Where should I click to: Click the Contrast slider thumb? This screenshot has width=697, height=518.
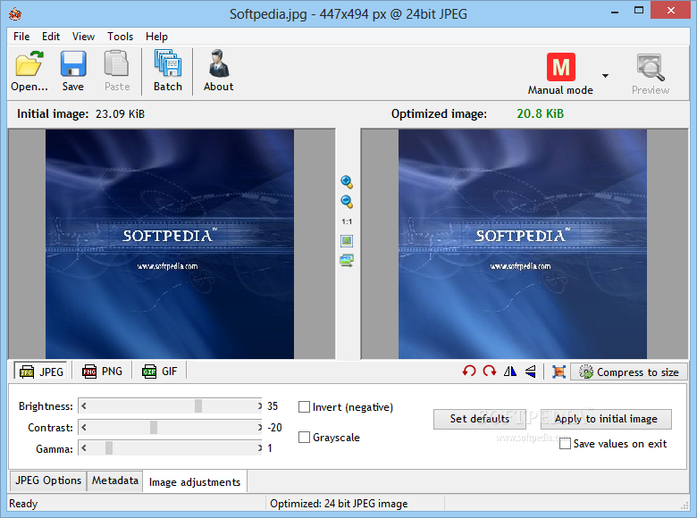coord(154,427)
